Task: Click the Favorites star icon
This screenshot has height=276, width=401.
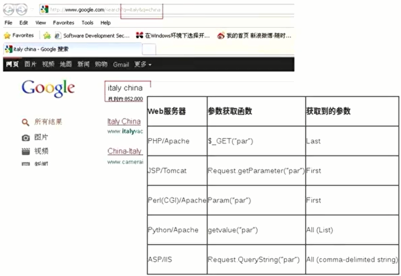Action: click(7, 36)
